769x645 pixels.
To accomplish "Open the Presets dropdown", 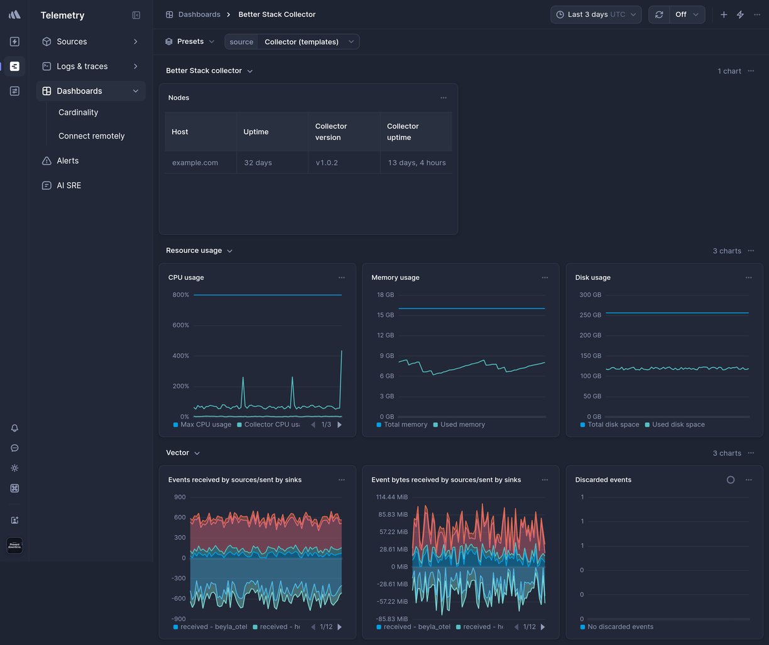I will [190, 41].
